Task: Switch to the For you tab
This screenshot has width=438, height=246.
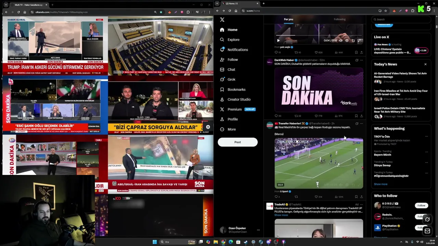Action: 288,19
